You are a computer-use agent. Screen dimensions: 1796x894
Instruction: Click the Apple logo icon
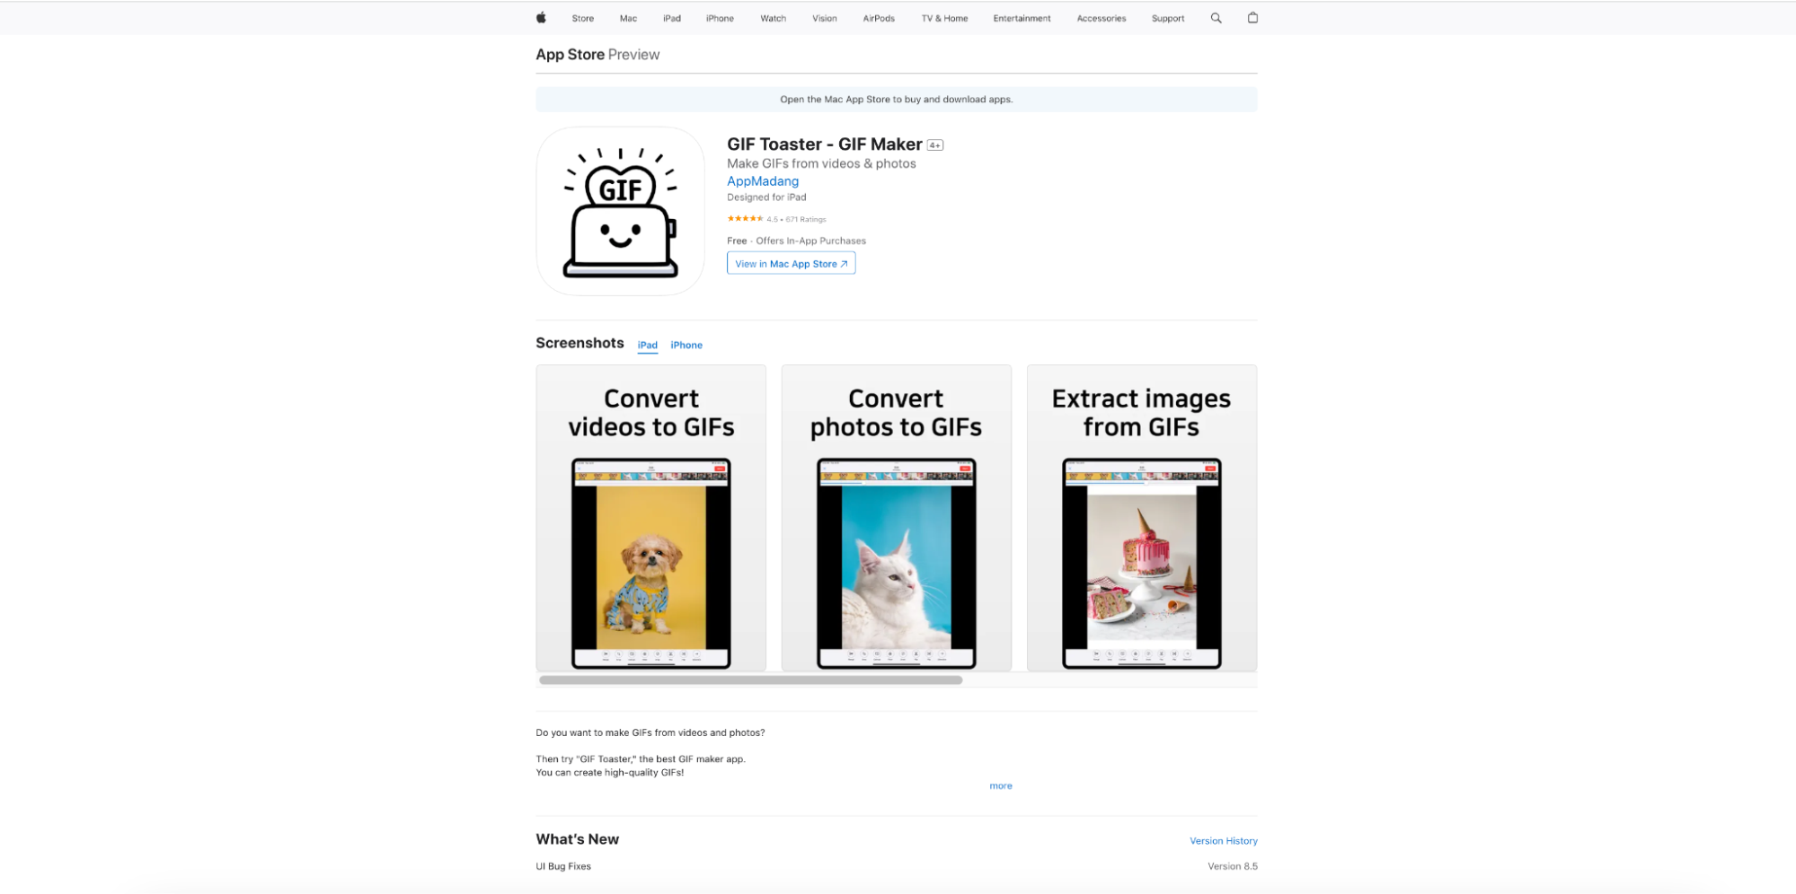coord(541,18)
